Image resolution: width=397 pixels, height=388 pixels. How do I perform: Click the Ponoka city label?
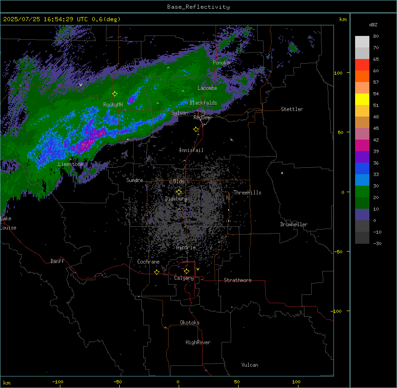pyautogui.click(x=221, y=63)
